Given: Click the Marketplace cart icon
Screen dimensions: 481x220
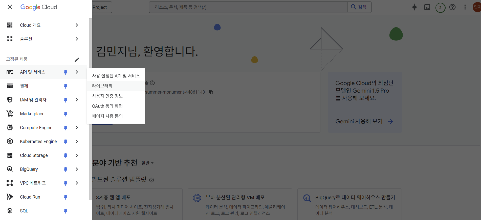Looking at the screenshot, I should coord(10,114).
